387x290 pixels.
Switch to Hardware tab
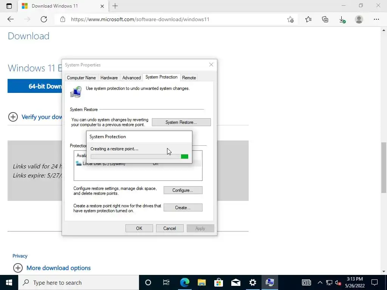(109, 78)
